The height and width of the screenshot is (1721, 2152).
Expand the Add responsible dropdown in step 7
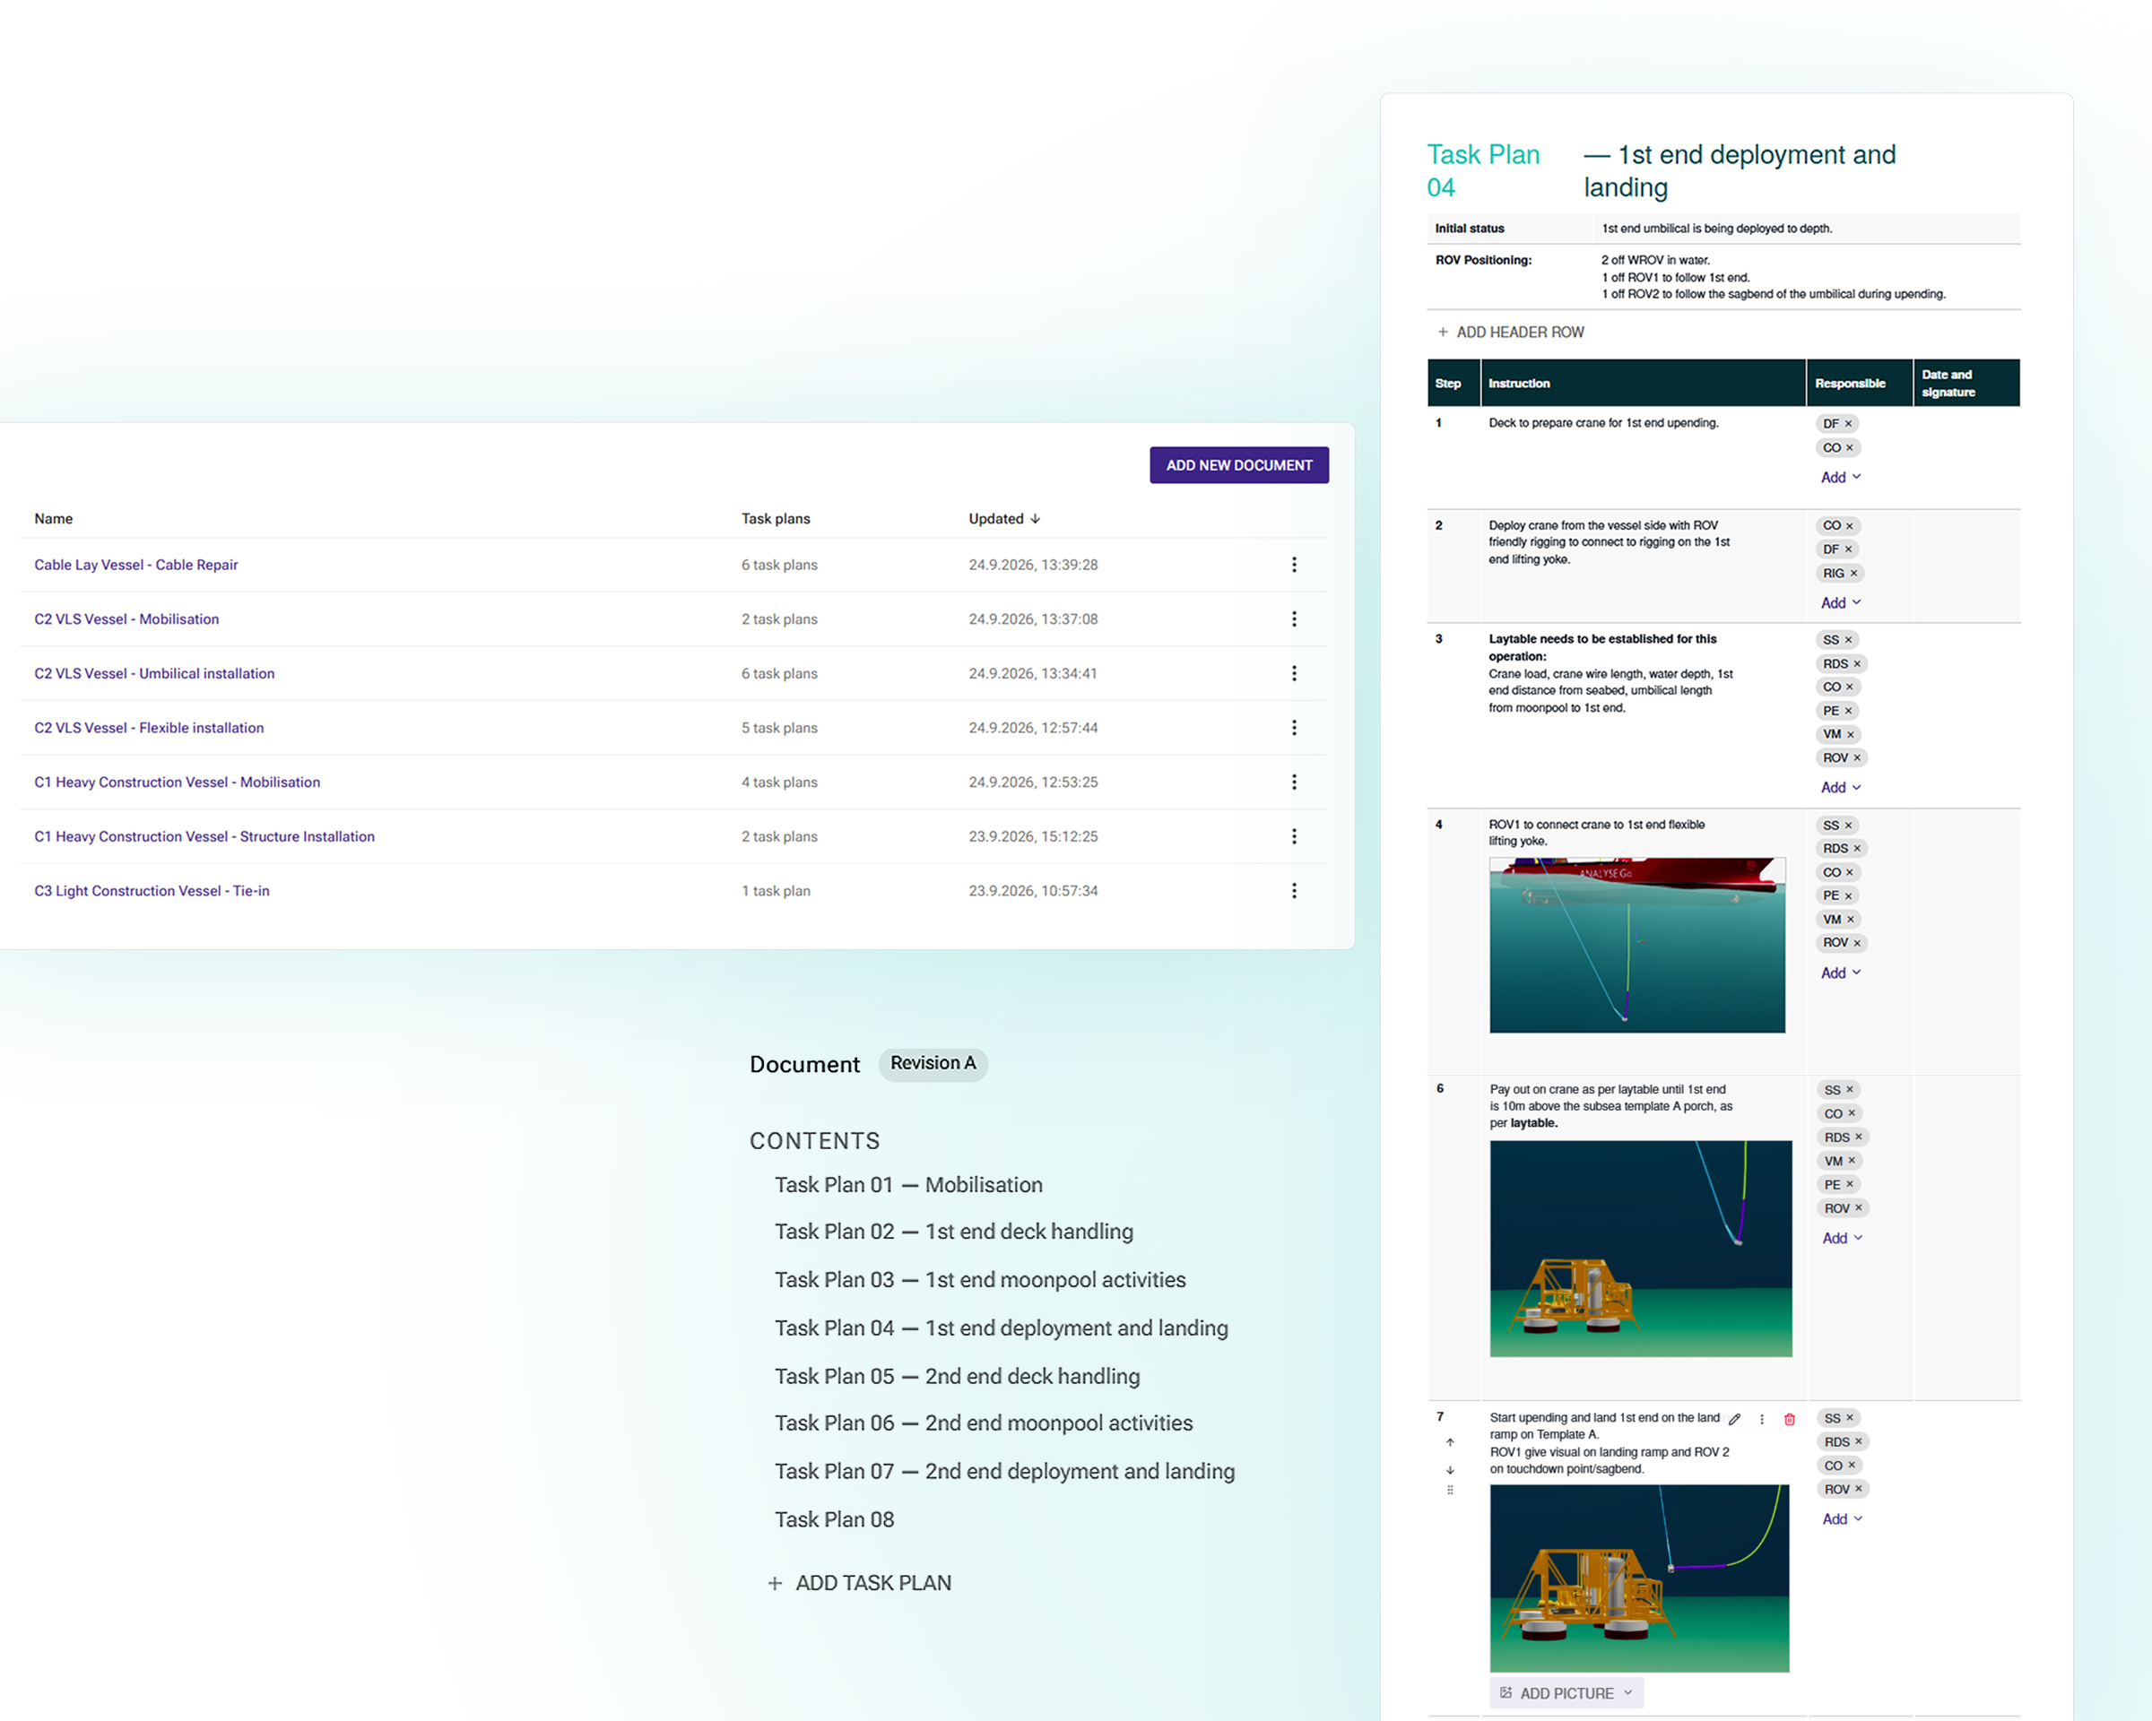(1843, 1519)
